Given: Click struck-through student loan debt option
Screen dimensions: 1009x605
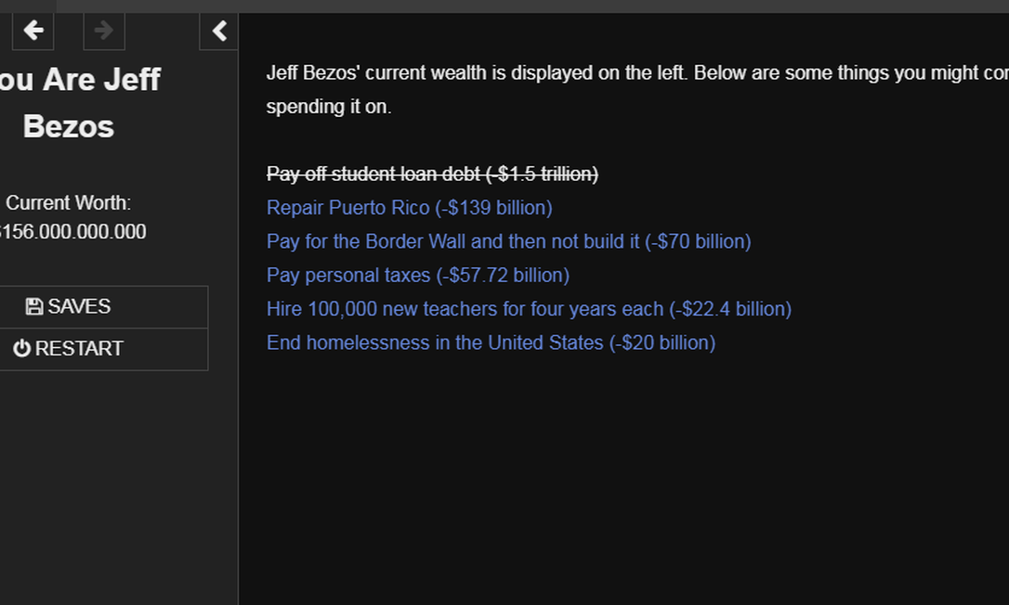Looking at the screenshot, I should coord(432,174).
